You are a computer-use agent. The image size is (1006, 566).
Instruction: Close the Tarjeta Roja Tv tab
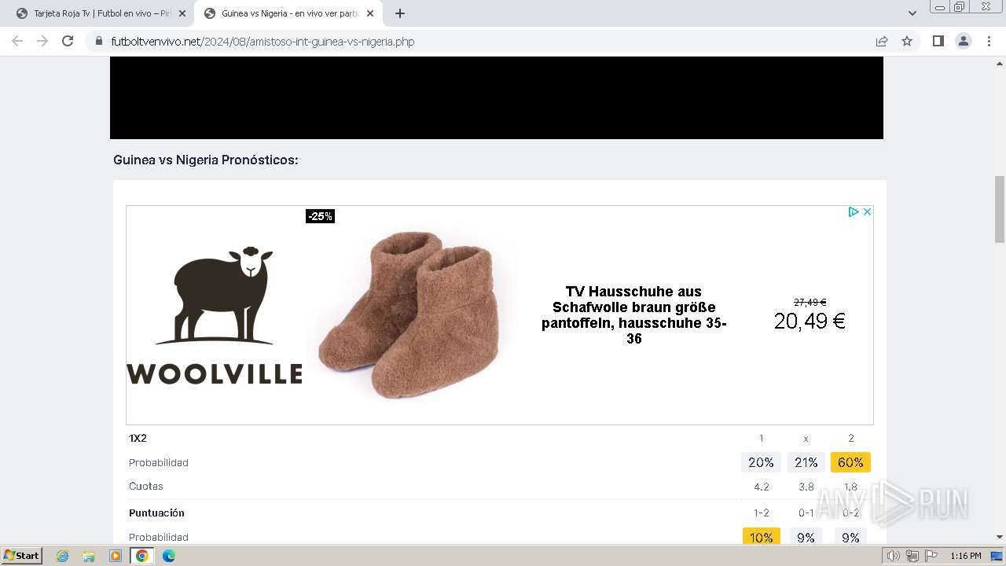[182, 13]
